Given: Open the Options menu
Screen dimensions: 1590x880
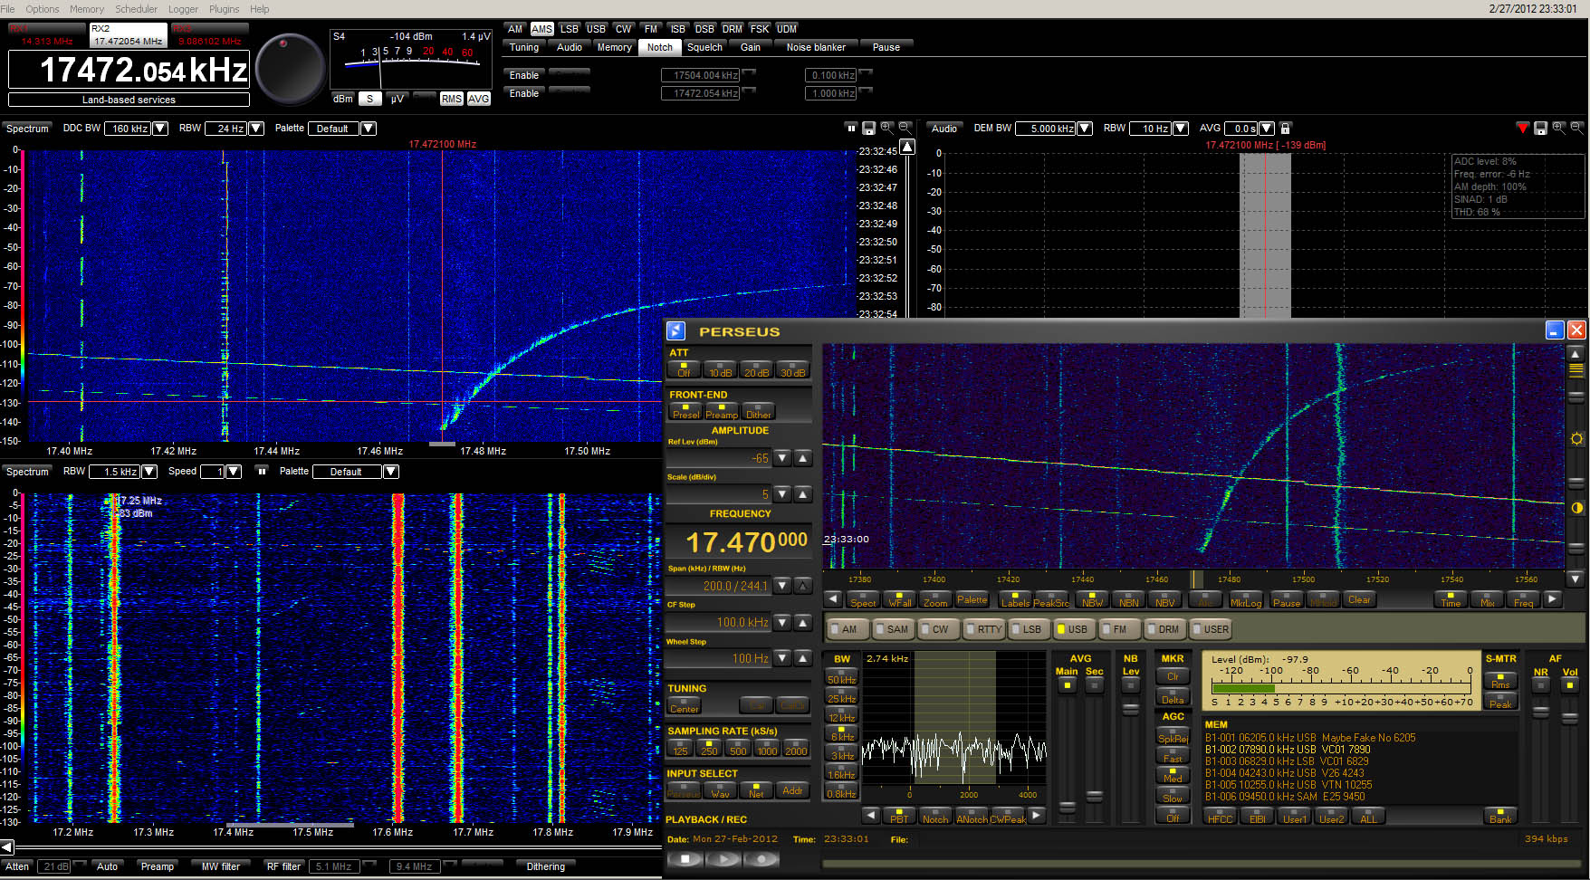Looking at the screenshot, I should pos(43,9).
